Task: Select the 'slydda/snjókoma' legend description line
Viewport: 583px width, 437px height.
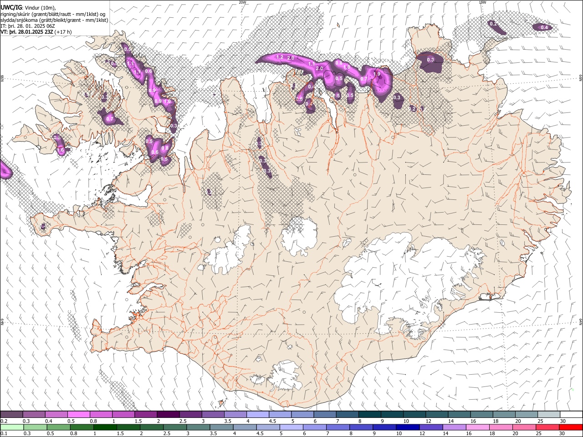Action: pyautogui.click(x=54, y=20)
